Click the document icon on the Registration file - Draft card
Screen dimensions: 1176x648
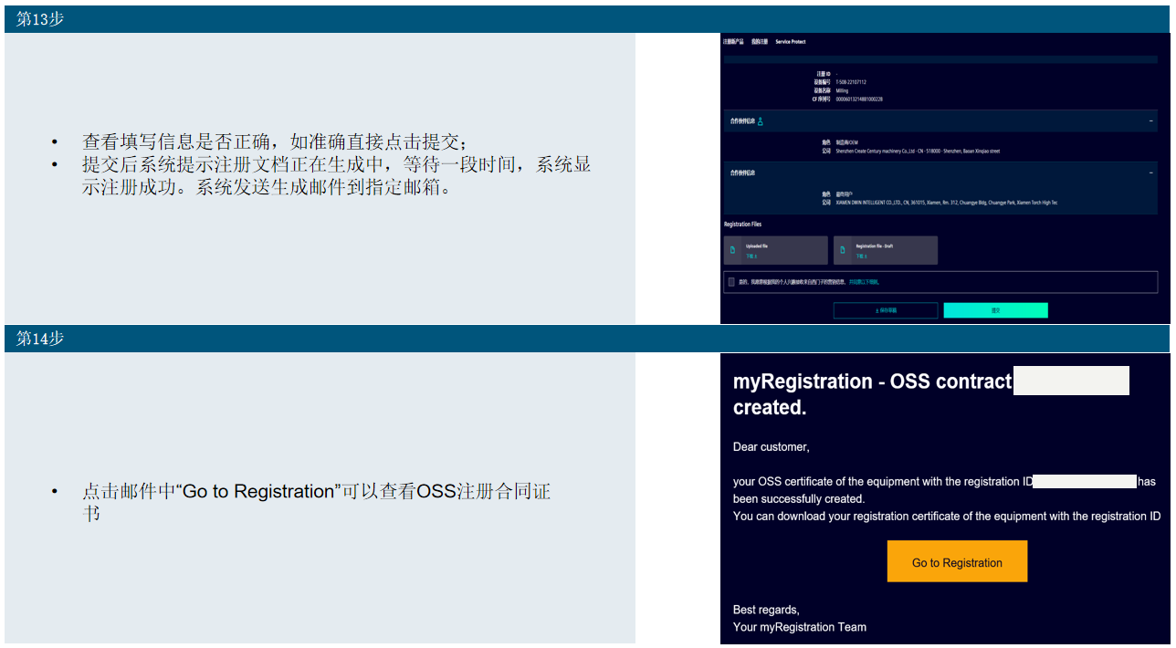[x=843, y=250]
